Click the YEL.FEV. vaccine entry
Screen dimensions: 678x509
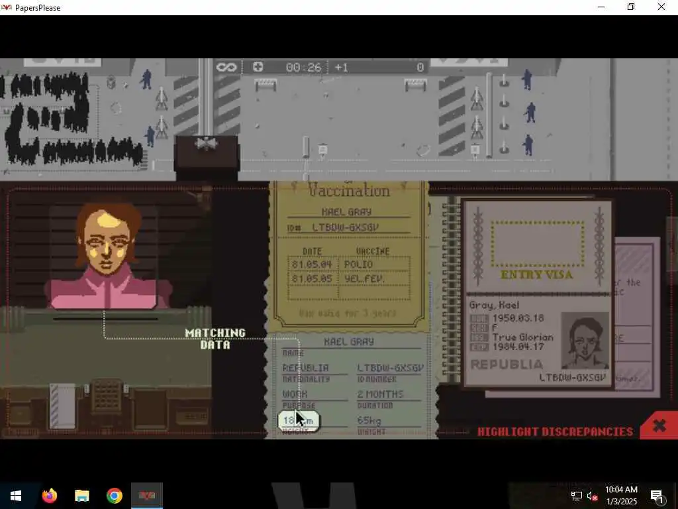point(365,279)
